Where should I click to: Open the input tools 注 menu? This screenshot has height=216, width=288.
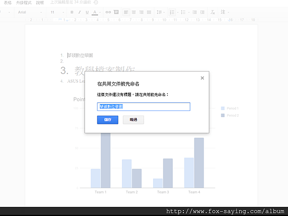225,12
